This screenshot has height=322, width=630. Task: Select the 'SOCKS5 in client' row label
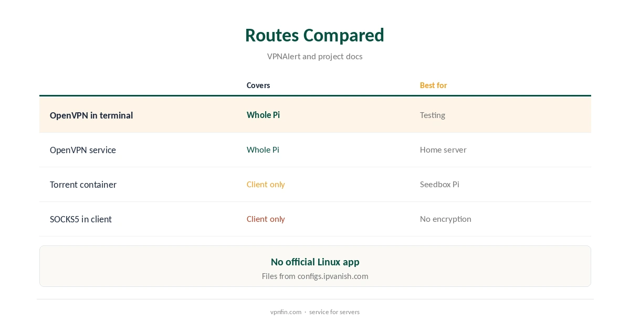(81, 219)
